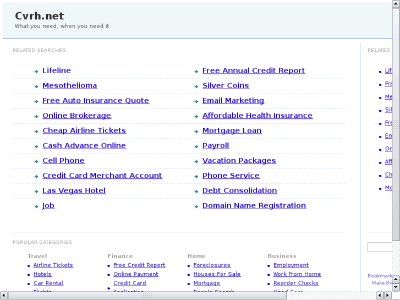Click the arrow icon next to Payroll
Screen dimensions: 400x300
click(196, 146)
